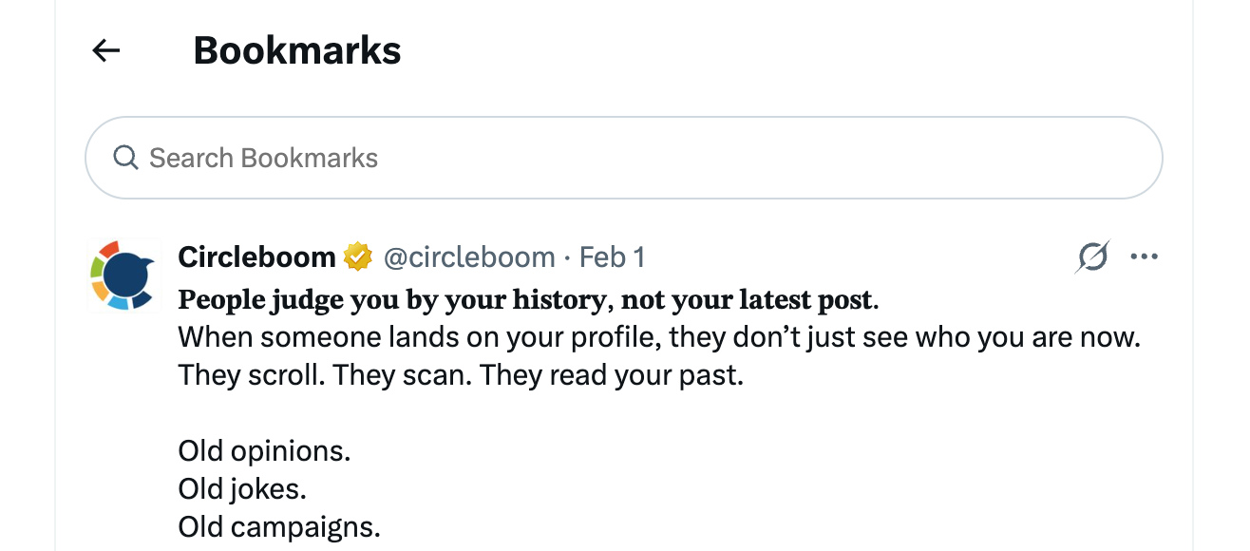Click the "Old campaigns." line
1250x551 pixels.
[279, 527]
